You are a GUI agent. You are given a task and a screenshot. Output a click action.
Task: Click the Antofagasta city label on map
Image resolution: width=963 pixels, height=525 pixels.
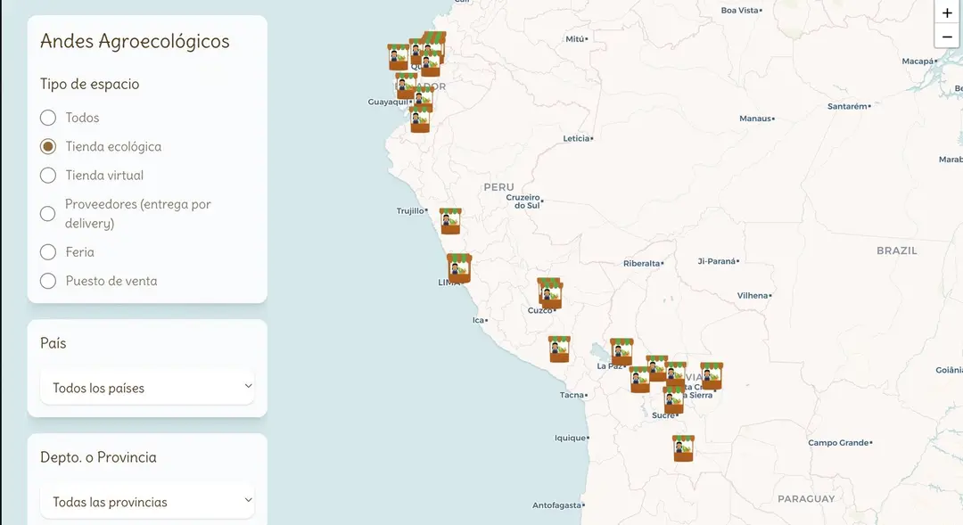[556, 504]
